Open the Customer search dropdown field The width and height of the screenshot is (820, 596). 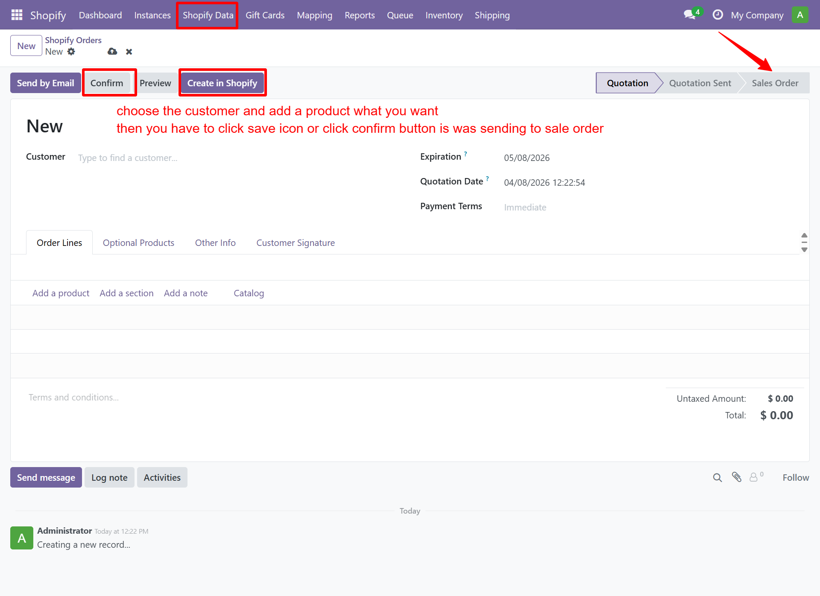tap(128, 158)
